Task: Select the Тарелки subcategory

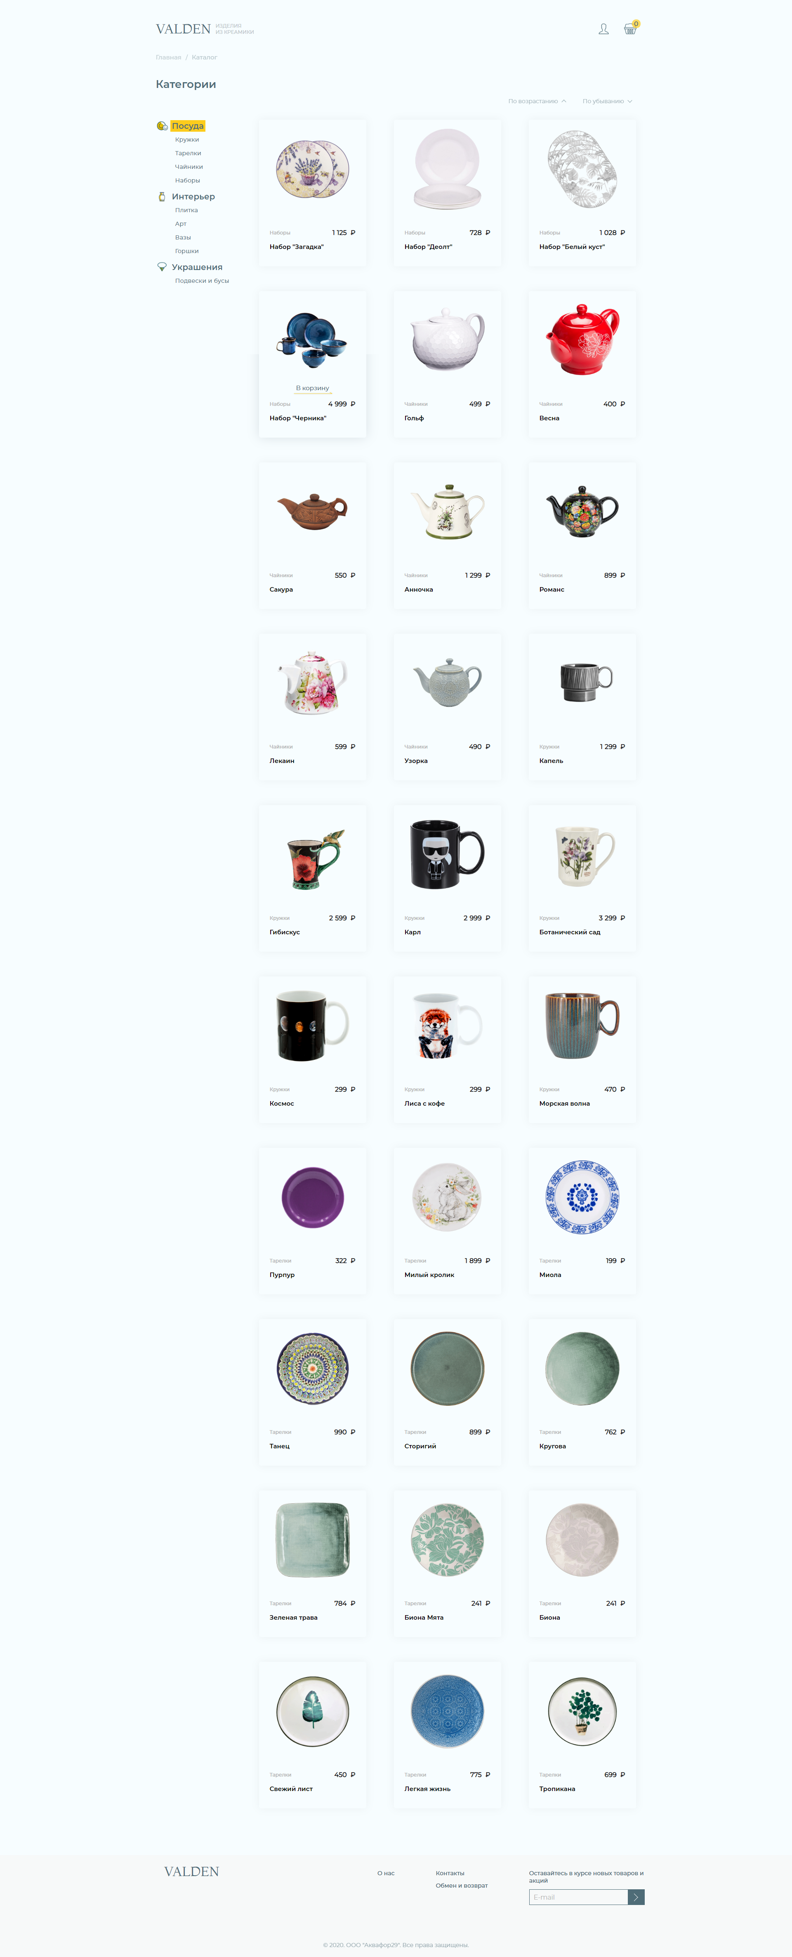Action: click(189, 154)
